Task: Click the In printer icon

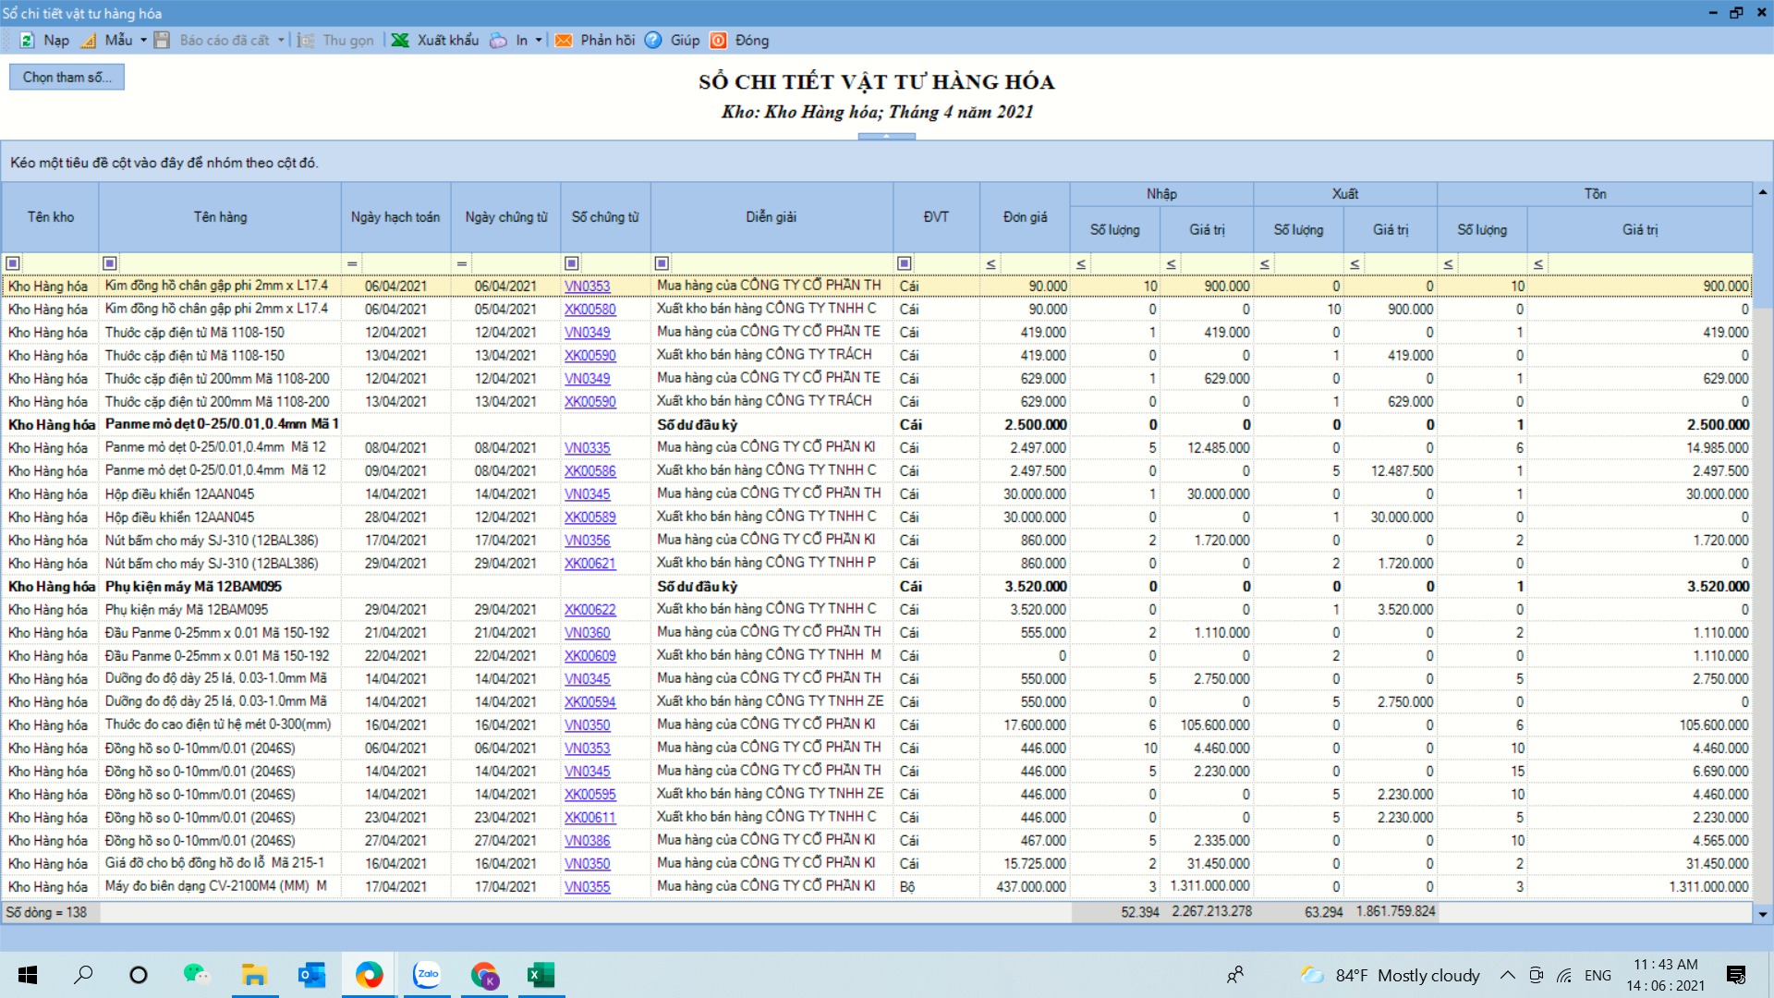Action: click(x=499, y=41)
